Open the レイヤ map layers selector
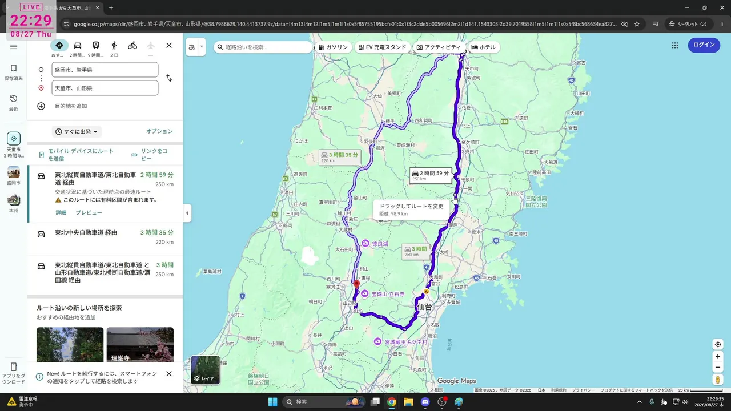The image size is (731, 411). click(x=205, y=370)
